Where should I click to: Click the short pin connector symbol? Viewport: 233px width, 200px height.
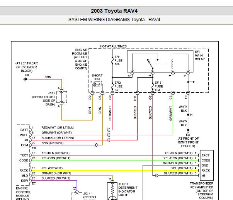click(97, 85)
